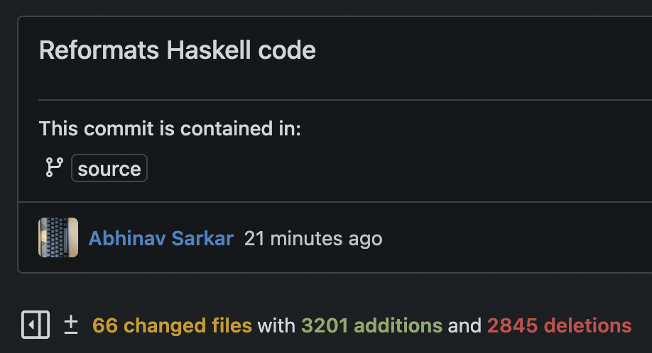Click the word "and" in diff summary

click(x=464, y=326)
